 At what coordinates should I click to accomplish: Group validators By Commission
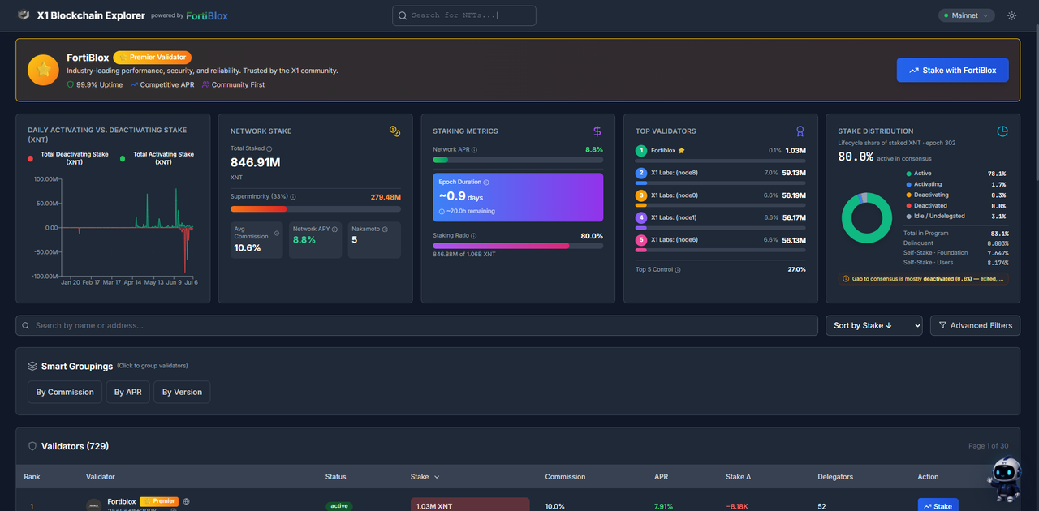(x=65, y=392)
